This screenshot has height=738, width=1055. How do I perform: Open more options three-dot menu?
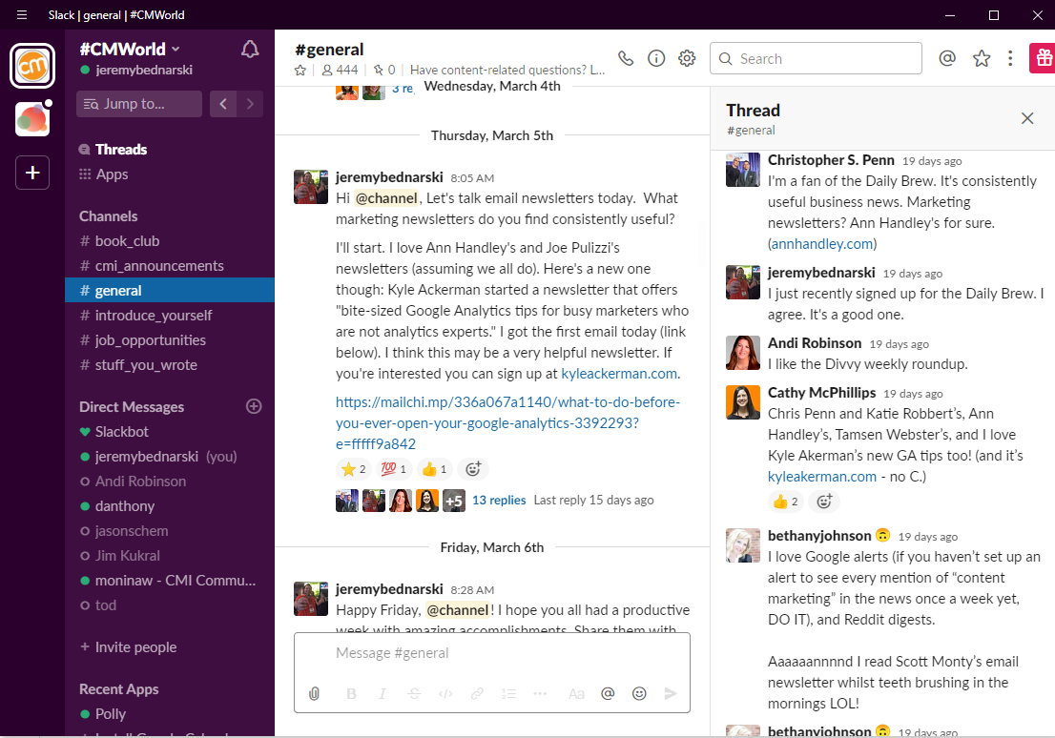click(1010, 58)
